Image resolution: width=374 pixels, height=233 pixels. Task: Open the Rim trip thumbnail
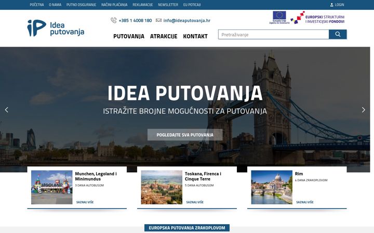tap(272, 187)
